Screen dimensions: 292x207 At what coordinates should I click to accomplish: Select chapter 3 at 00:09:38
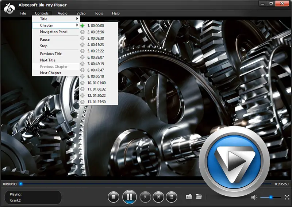coord(99,38)
